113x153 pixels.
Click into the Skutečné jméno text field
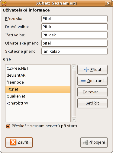coord(74,51)
